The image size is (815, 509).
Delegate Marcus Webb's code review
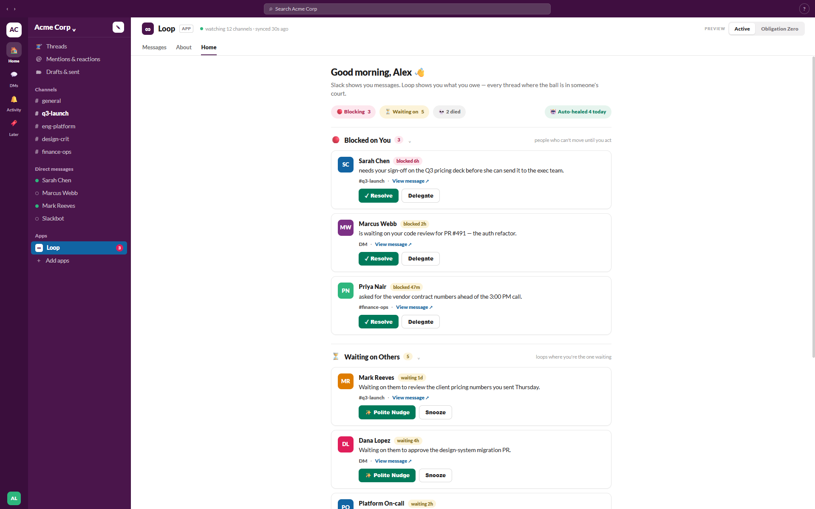(x=421, y=259)
